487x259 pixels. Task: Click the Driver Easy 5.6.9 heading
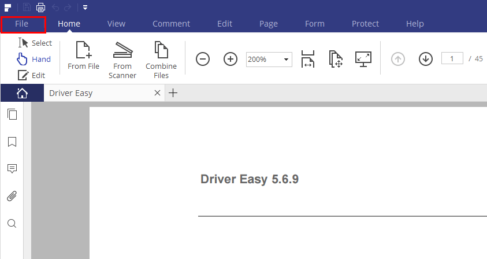[x=250, y=179]
